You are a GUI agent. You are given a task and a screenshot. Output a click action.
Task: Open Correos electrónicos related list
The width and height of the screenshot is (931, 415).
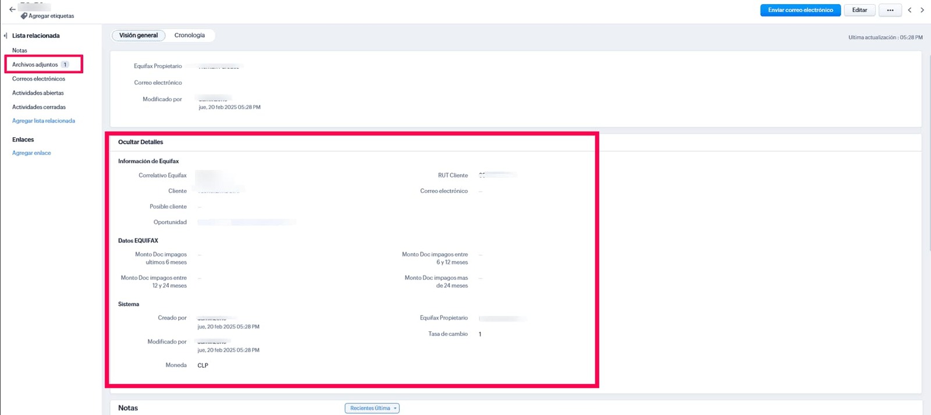pos(38,78)
